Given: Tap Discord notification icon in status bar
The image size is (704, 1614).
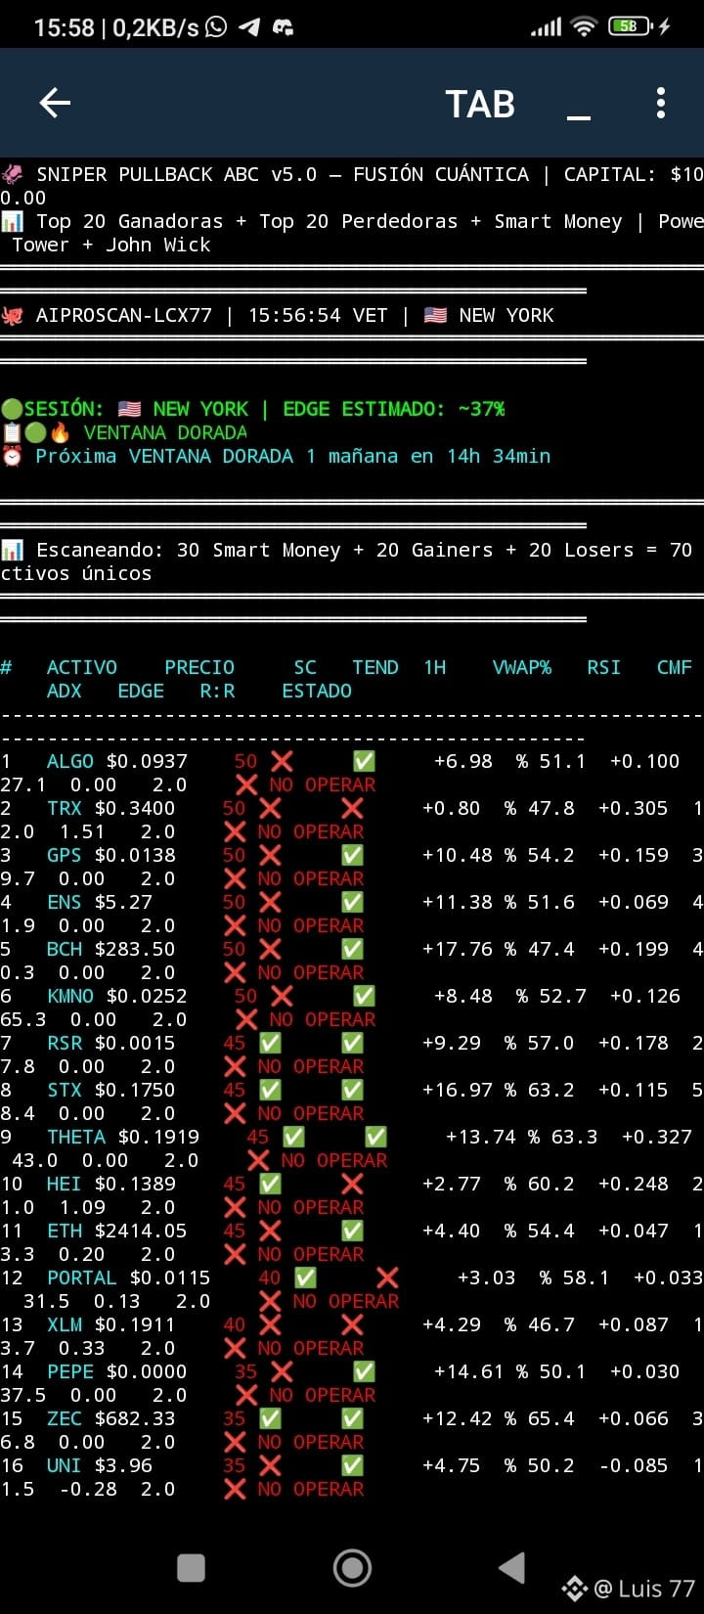Looking at the screenshot, I should click(283, 27).
